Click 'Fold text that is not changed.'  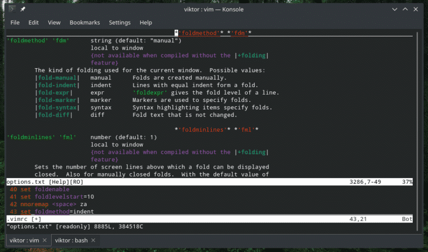click(x=185, y=115)
